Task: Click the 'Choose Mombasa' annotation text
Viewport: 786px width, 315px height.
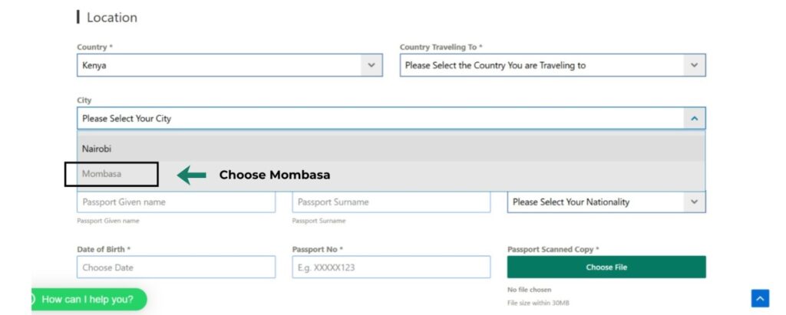Action: pyautogui.click(x=275, y=175)
